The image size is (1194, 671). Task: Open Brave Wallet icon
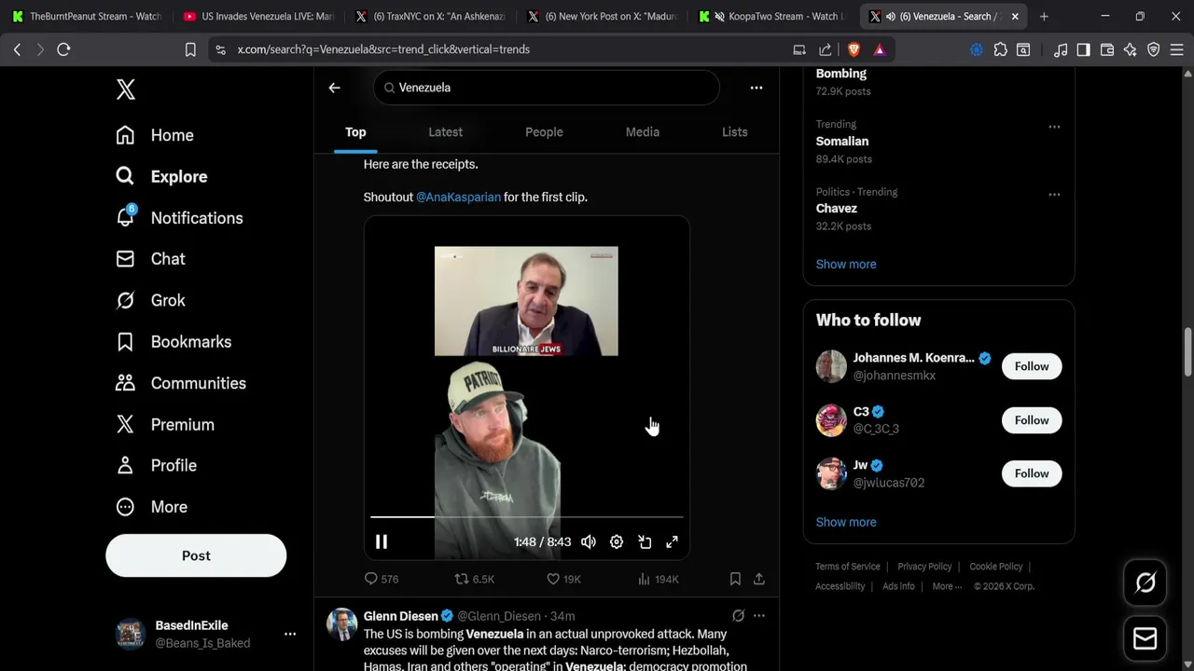pos(1107,49)
